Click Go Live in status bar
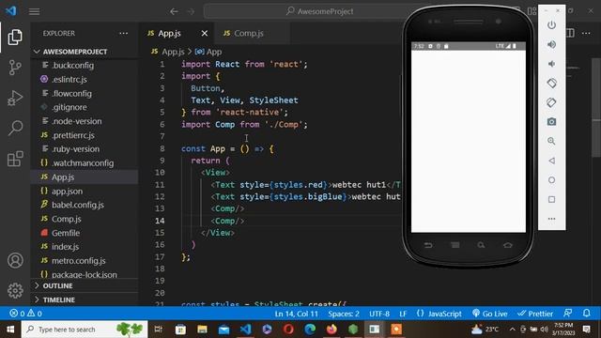The image size is (601, 338). pos(490,314)
